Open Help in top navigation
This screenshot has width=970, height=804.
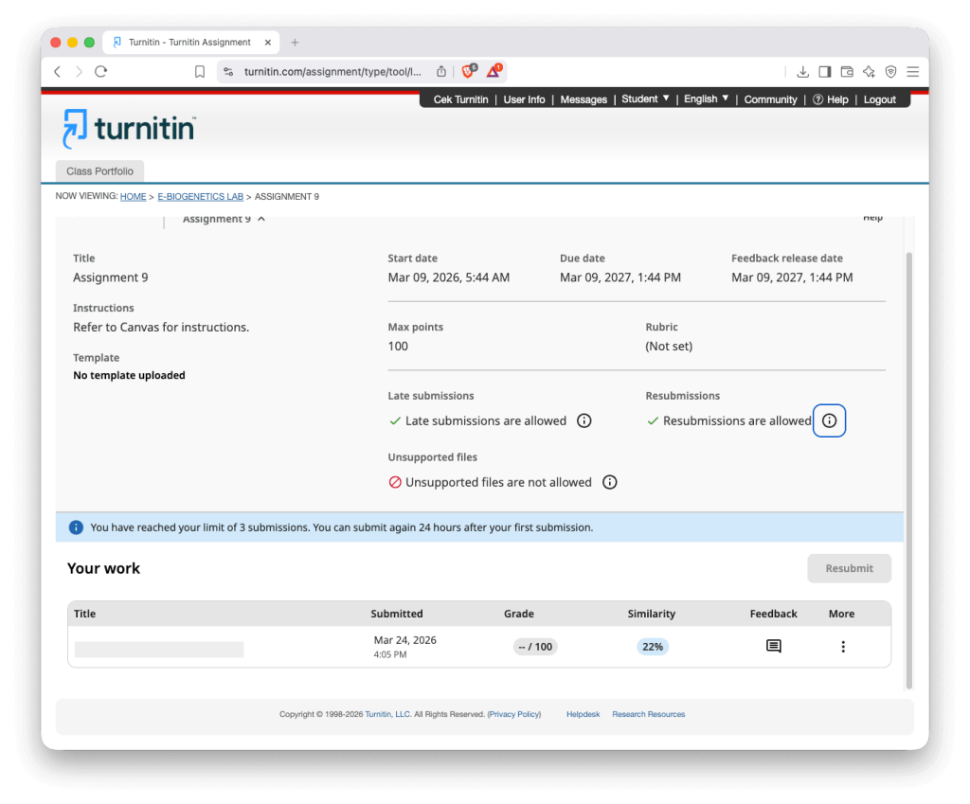point(830,99)
